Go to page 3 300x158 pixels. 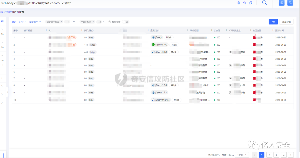276,155
